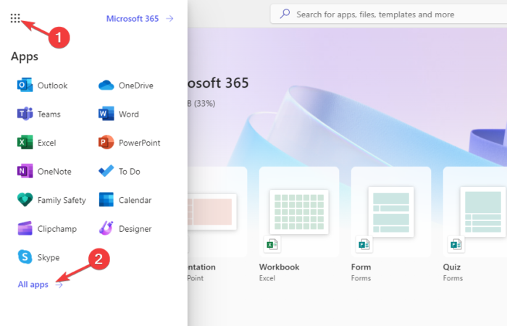Click the Excel badge icon on Workbook card

(x=272, y=244)
